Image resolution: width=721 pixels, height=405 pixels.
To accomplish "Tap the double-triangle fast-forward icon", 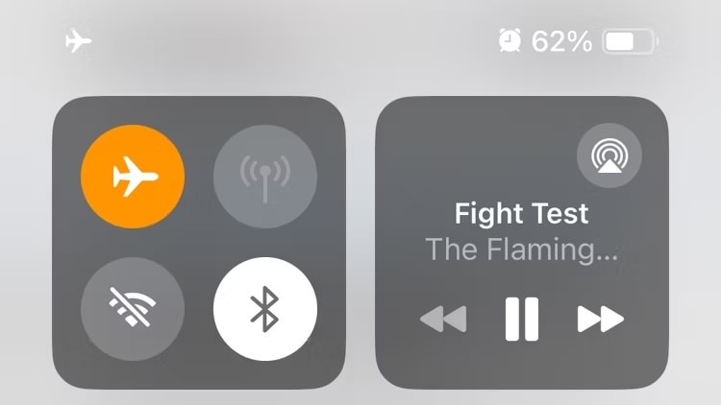I will [x=601, y=319].
